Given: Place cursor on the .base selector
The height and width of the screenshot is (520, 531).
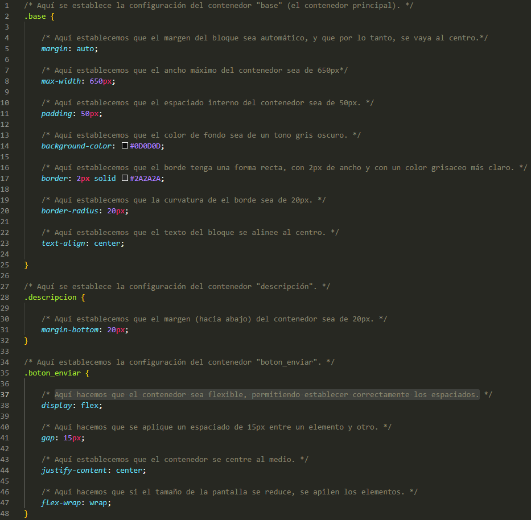Looking at the screenshot, I should click(x=35, y=16).
